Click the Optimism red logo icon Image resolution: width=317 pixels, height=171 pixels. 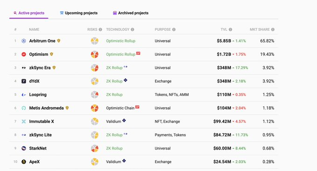24,54
